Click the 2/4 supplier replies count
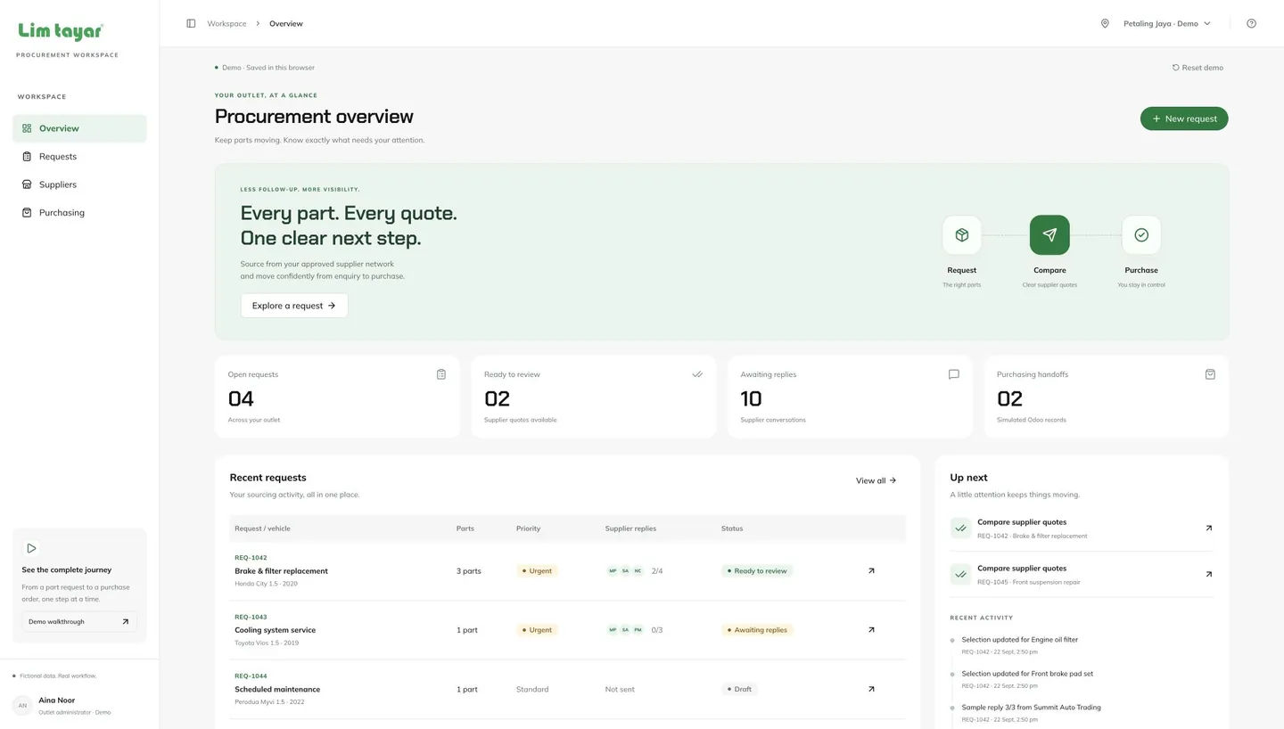 point(657,571)
